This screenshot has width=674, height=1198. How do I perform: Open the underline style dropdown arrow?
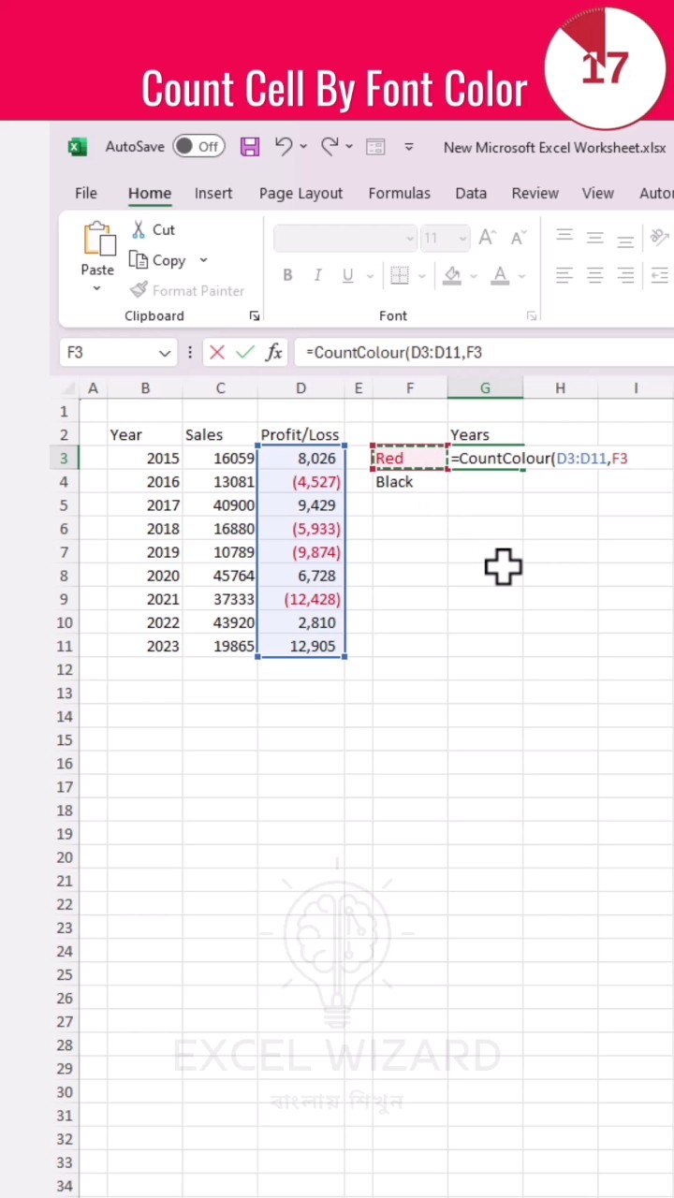click(x=370, y=276)
